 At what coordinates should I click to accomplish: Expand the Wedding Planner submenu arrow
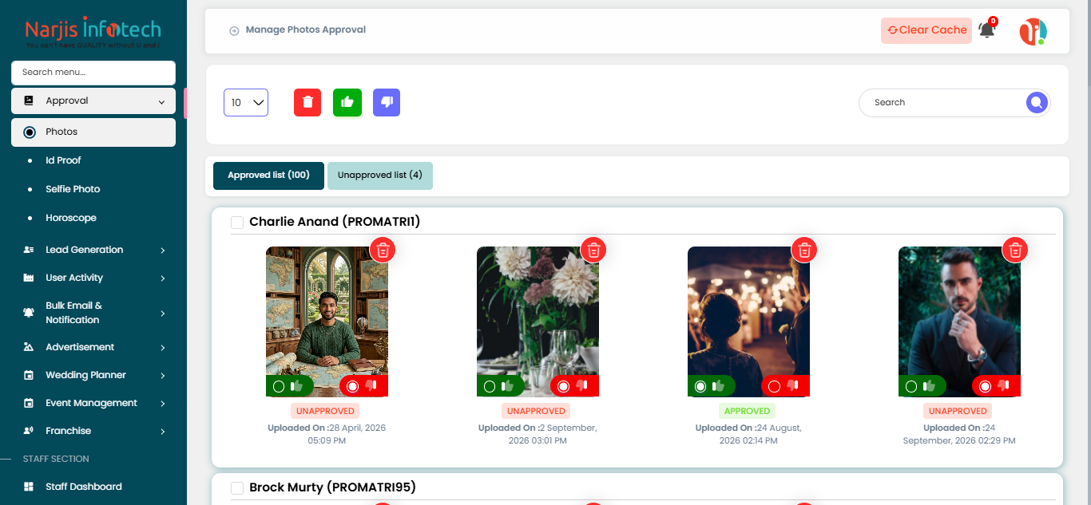[x=162, y=375]
